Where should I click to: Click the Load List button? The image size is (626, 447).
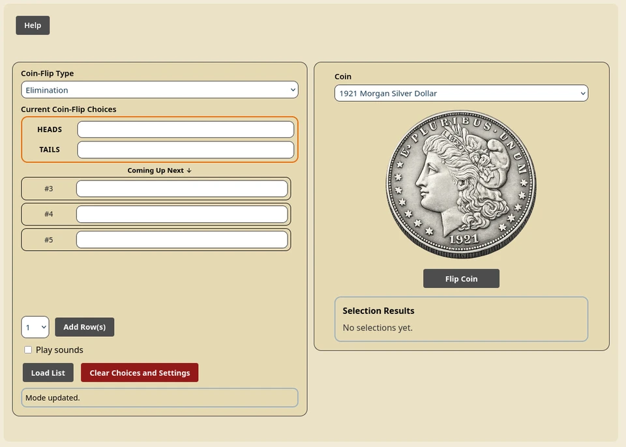tap(48, 372)
